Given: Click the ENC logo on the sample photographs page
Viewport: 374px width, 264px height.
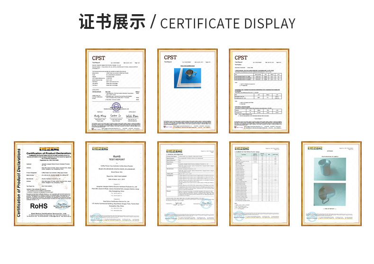Looking at the screenshot, I should click(315, 148).
